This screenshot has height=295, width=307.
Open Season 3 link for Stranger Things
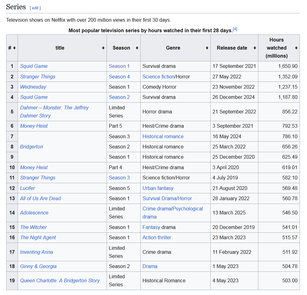[x=119, y=178]
